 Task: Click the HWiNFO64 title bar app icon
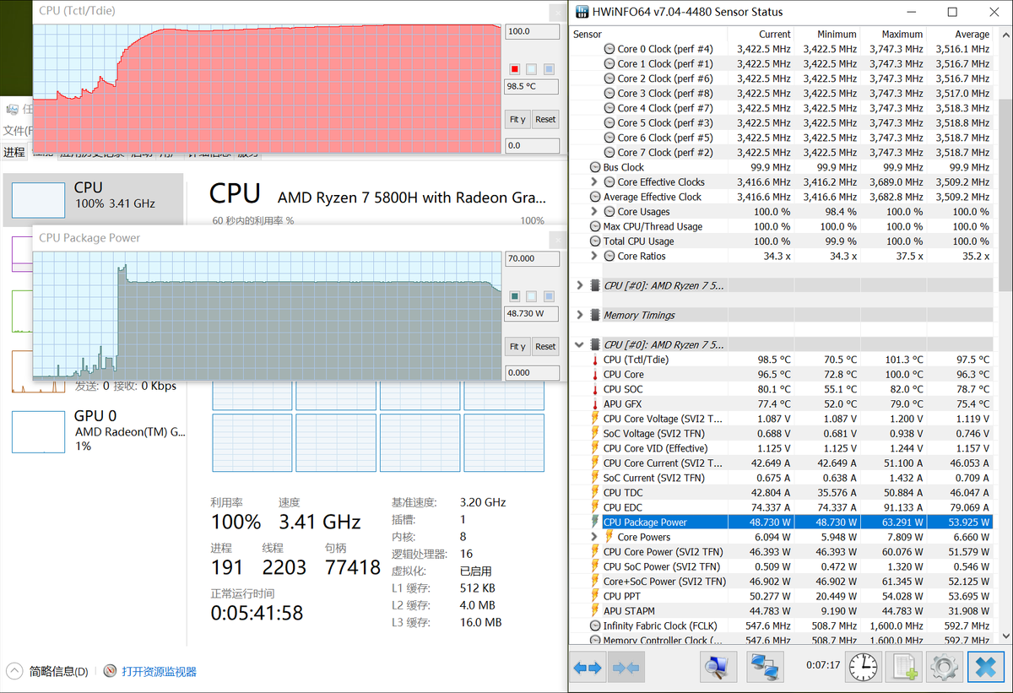582,12
